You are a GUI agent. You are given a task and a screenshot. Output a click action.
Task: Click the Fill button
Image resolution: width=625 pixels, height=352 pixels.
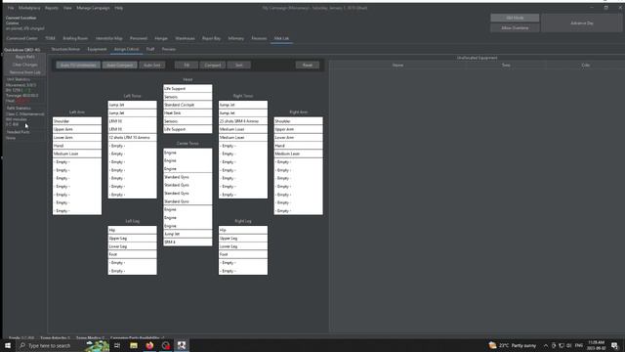187,66
